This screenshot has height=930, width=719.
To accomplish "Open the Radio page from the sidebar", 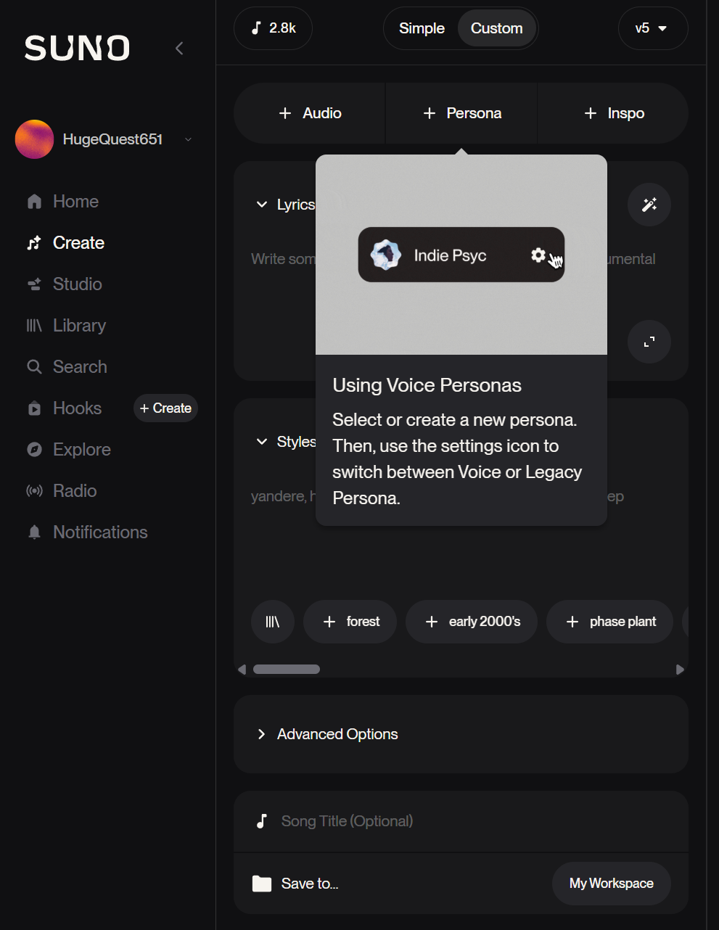I will click(74, 491).
